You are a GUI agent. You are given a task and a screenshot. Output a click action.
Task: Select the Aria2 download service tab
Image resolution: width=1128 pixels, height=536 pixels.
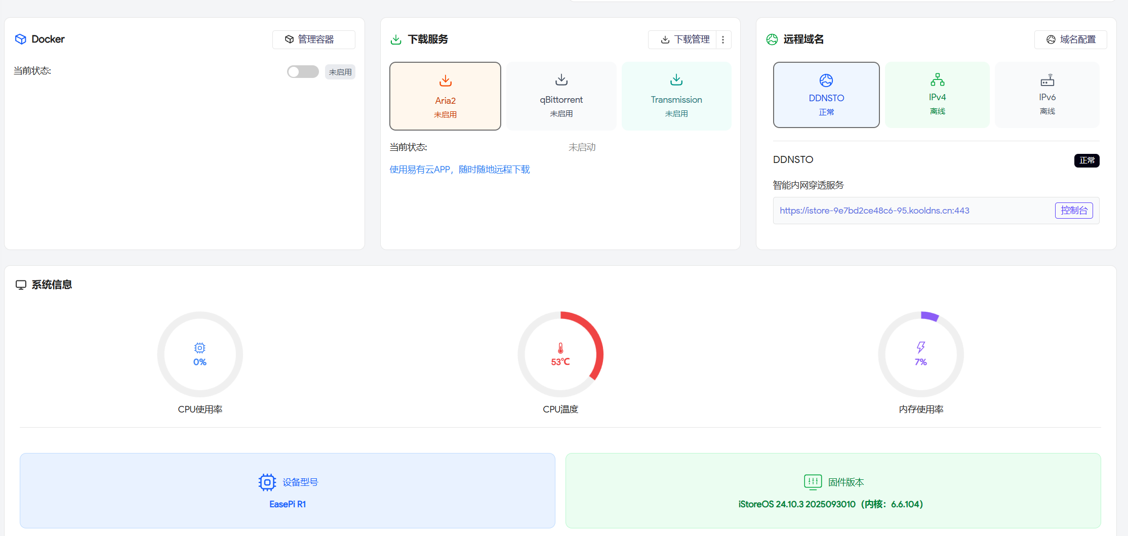[x=445, y=96]
